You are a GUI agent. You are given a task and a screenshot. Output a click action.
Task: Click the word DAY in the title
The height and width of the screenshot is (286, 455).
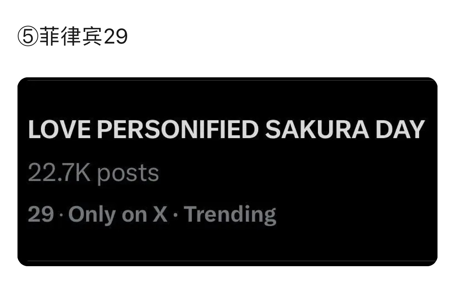click(x=400, y=129)
